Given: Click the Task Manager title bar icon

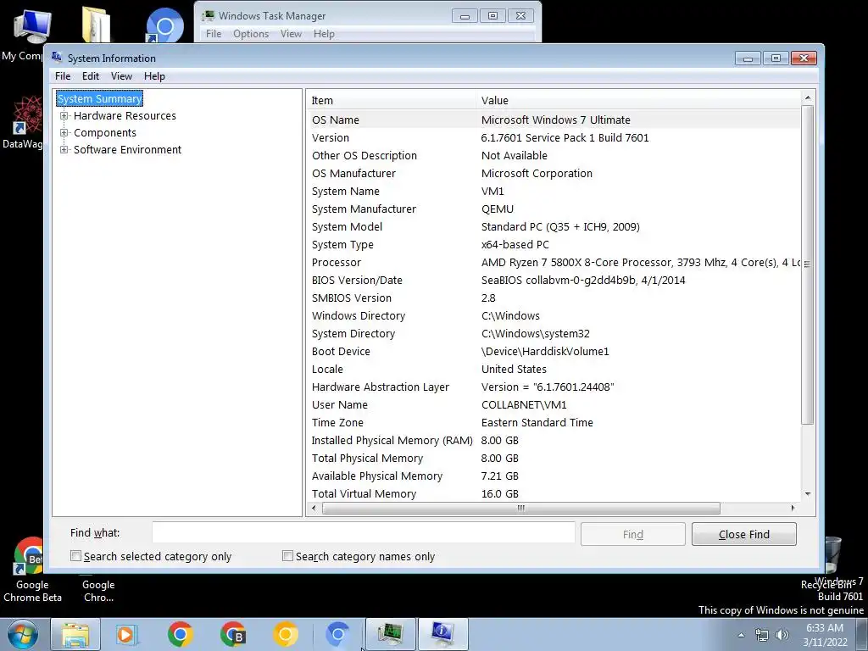Looking at the screenshot, I should pyautogui.click(x=209, y=15).
